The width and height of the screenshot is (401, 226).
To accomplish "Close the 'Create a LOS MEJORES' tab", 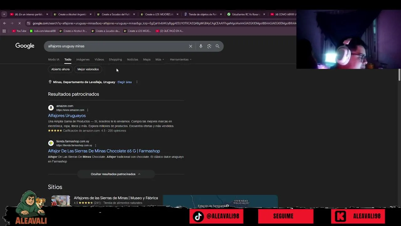I will coord(178,14).
